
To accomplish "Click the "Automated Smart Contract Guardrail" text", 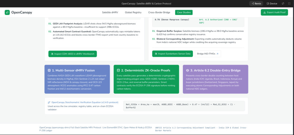I will tap(72, 31).
